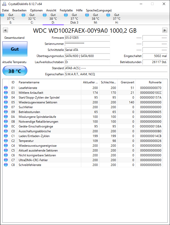Click the Grenzwert value 140
170x225 pixels.
pyautogui.click(x=131, y=102)
